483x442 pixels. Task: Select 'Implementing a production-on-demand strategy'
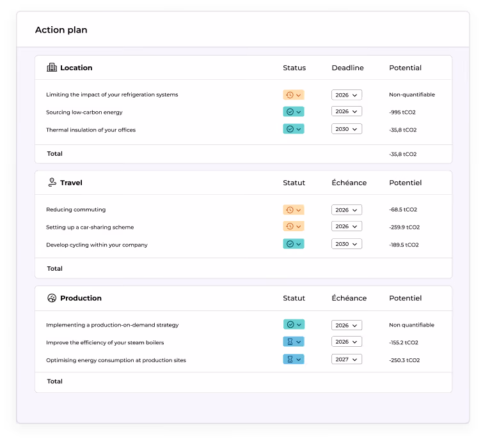(x=113, y=325)
